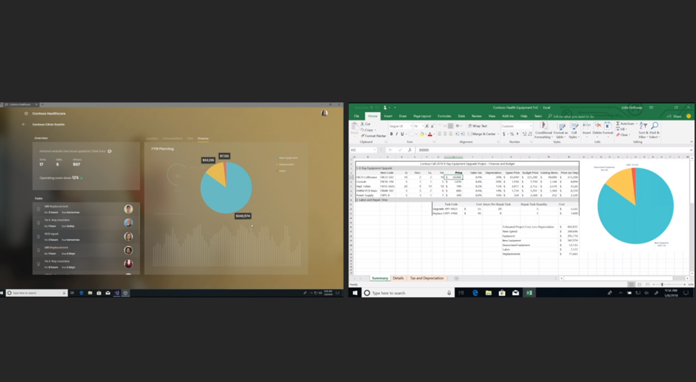Screen dimensions: 696x382
Task: Select Conversations tab in Contoso Healthcare app
Action: coord(173,139)
